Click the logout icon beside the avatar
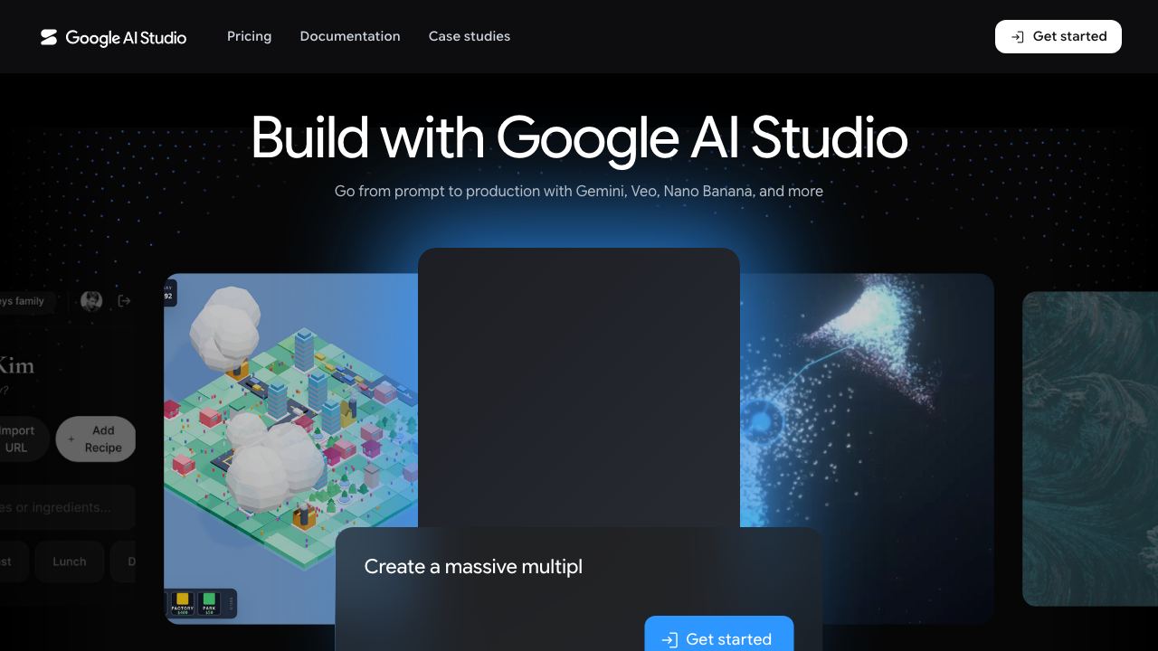This screenshot has height=651, width=1158. 125,301
